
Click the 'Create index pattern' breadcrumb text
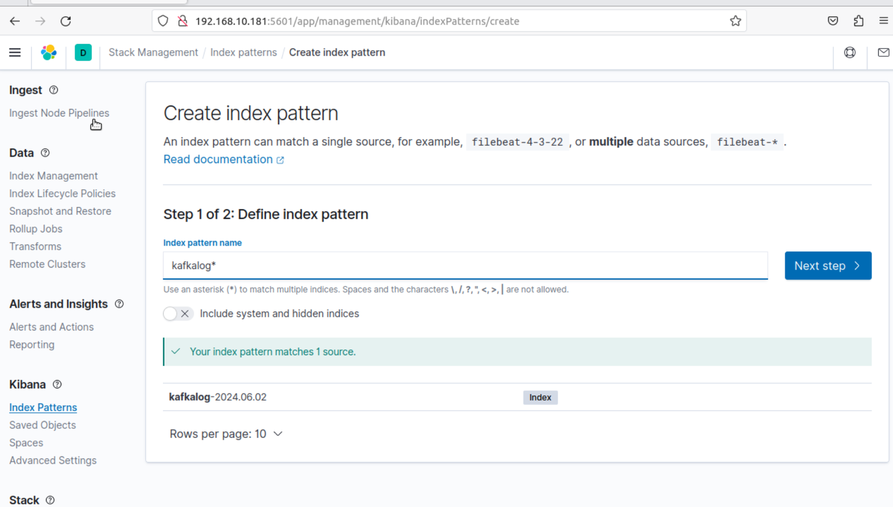[x=337, y=52]
